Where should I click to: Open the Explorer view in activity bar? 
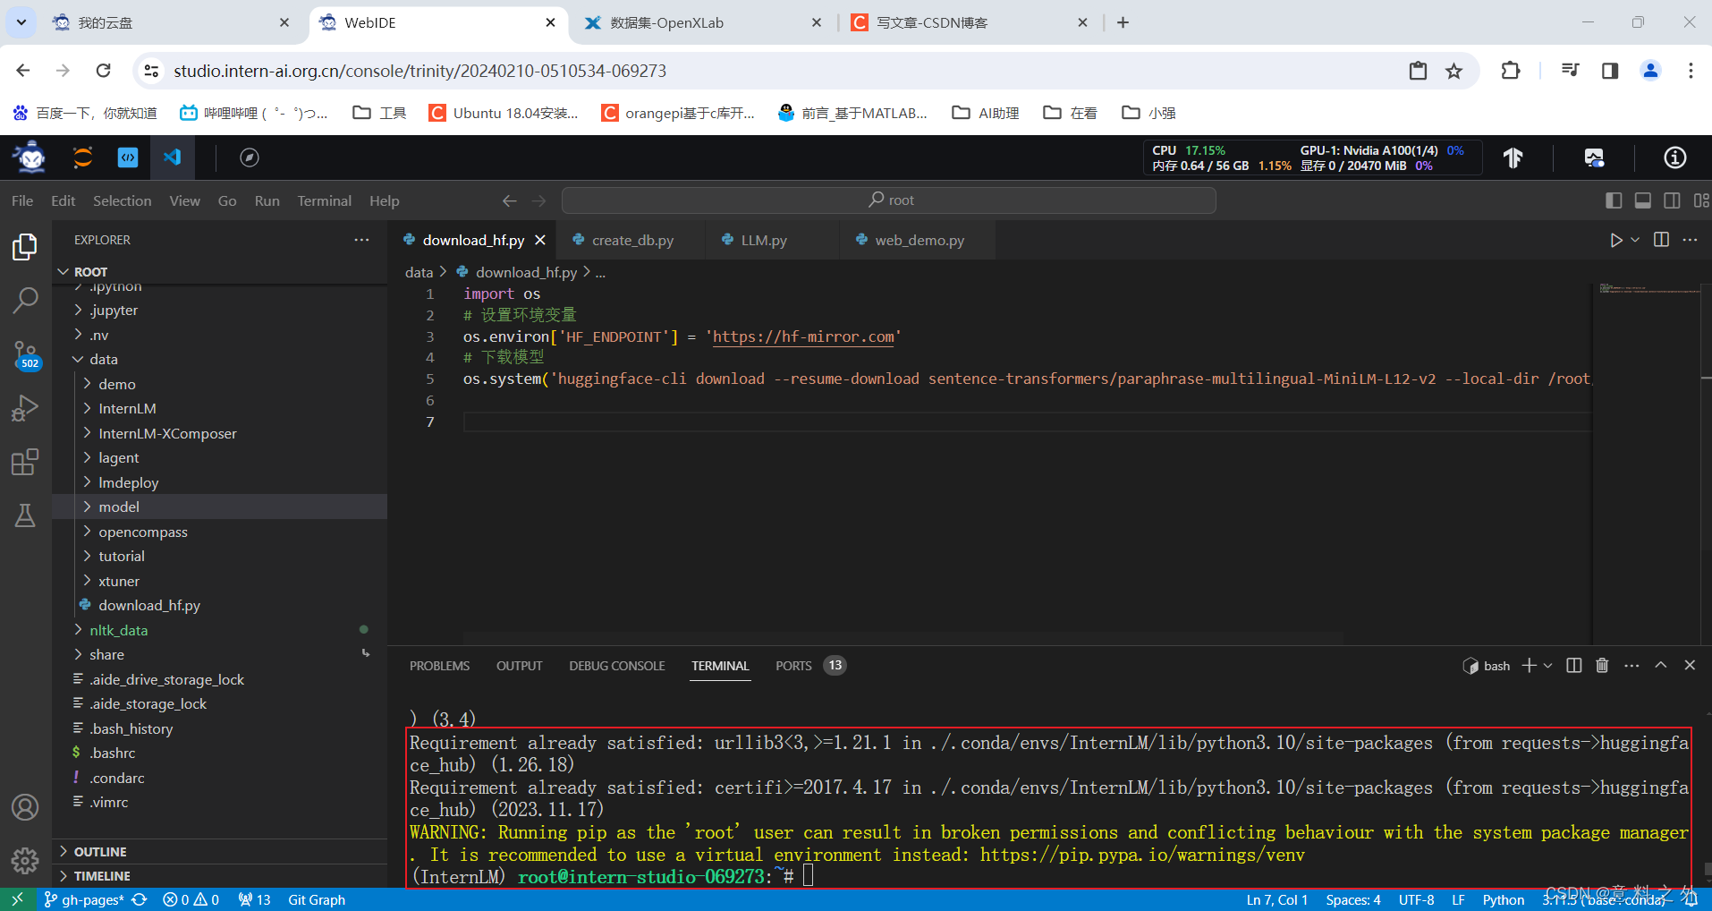[25, 246]
